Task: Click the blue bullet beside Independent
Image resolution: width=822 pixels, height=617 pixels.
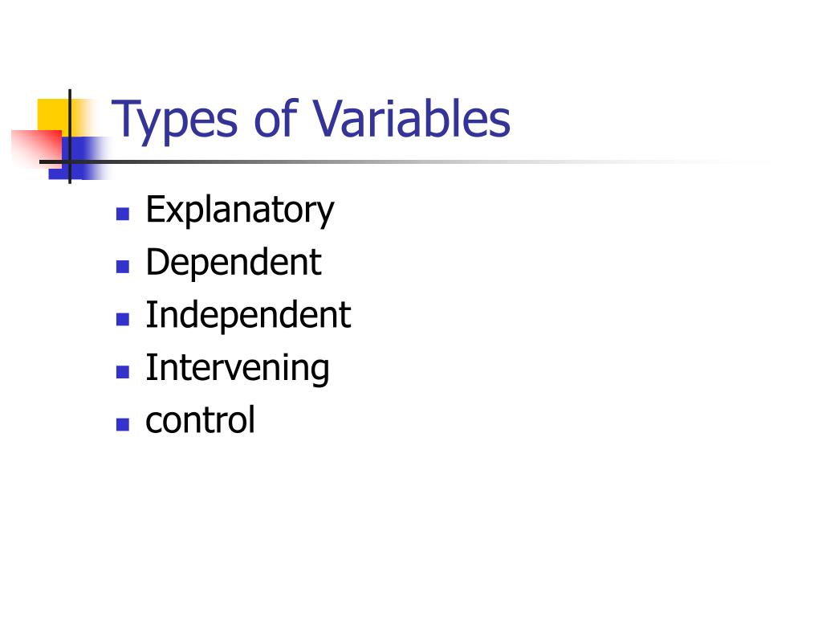Action: (x=123, y=319)
